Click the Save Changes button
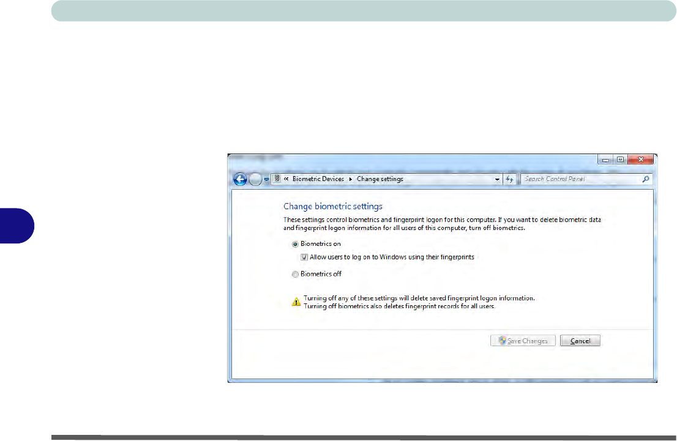677x441 pixels. [523, 341]
